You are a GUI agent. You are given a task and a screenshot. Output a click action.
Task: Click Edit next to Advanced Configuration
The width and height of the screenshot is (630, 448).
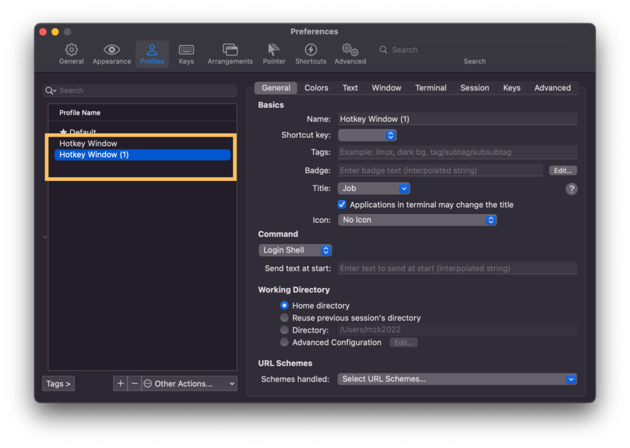pyautogui.click(x=404, y=342)
